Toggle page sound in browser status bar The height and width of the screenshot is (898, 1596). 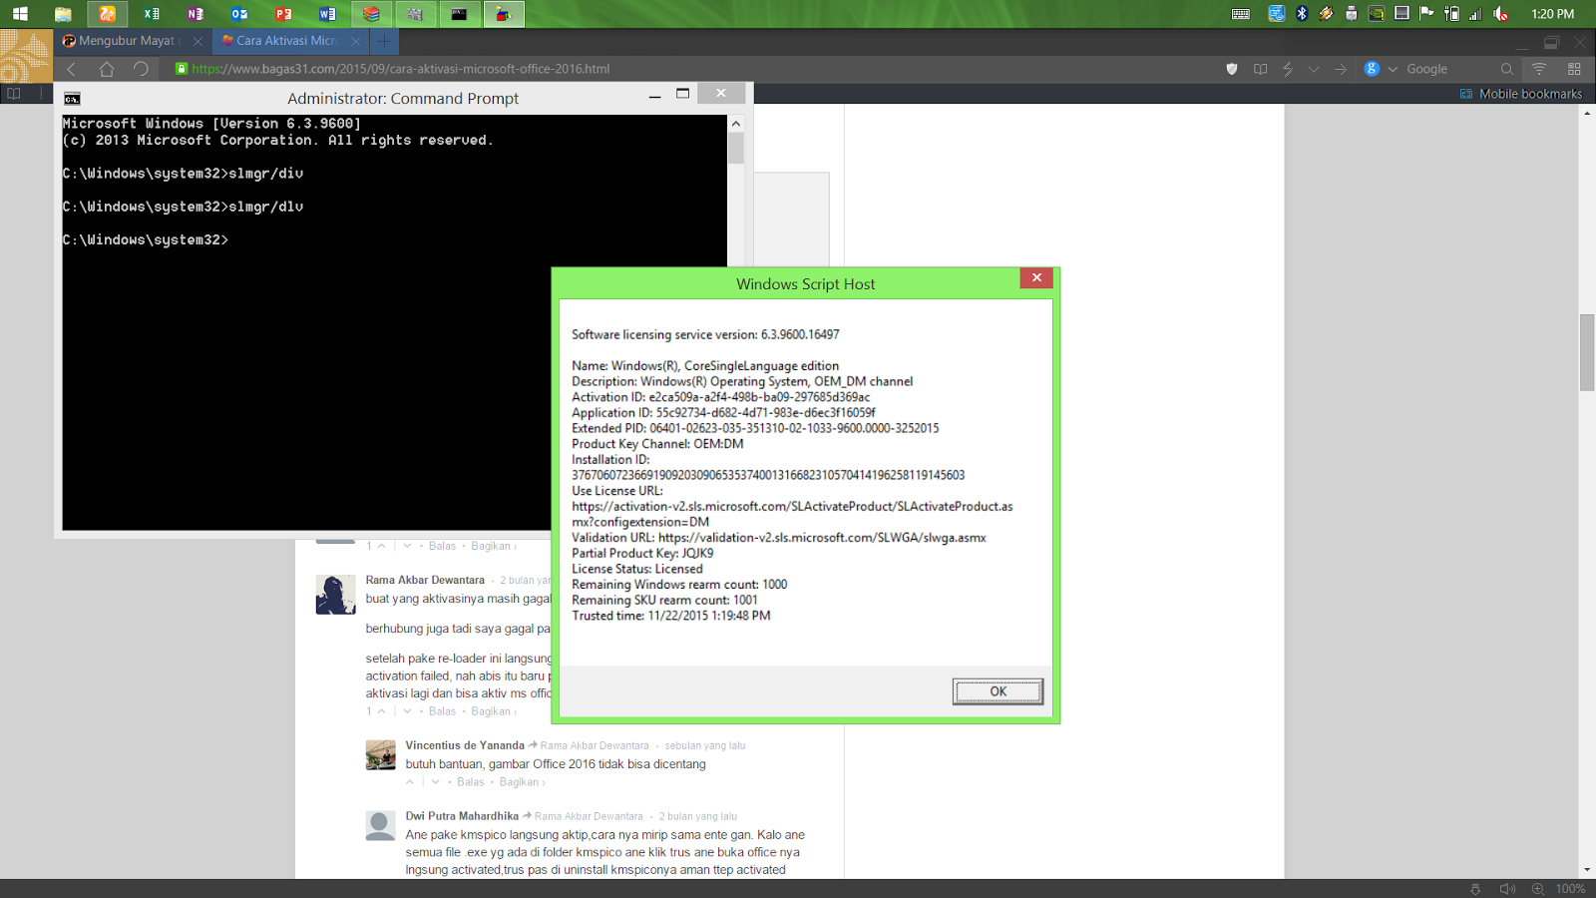tap(1507, 889)
